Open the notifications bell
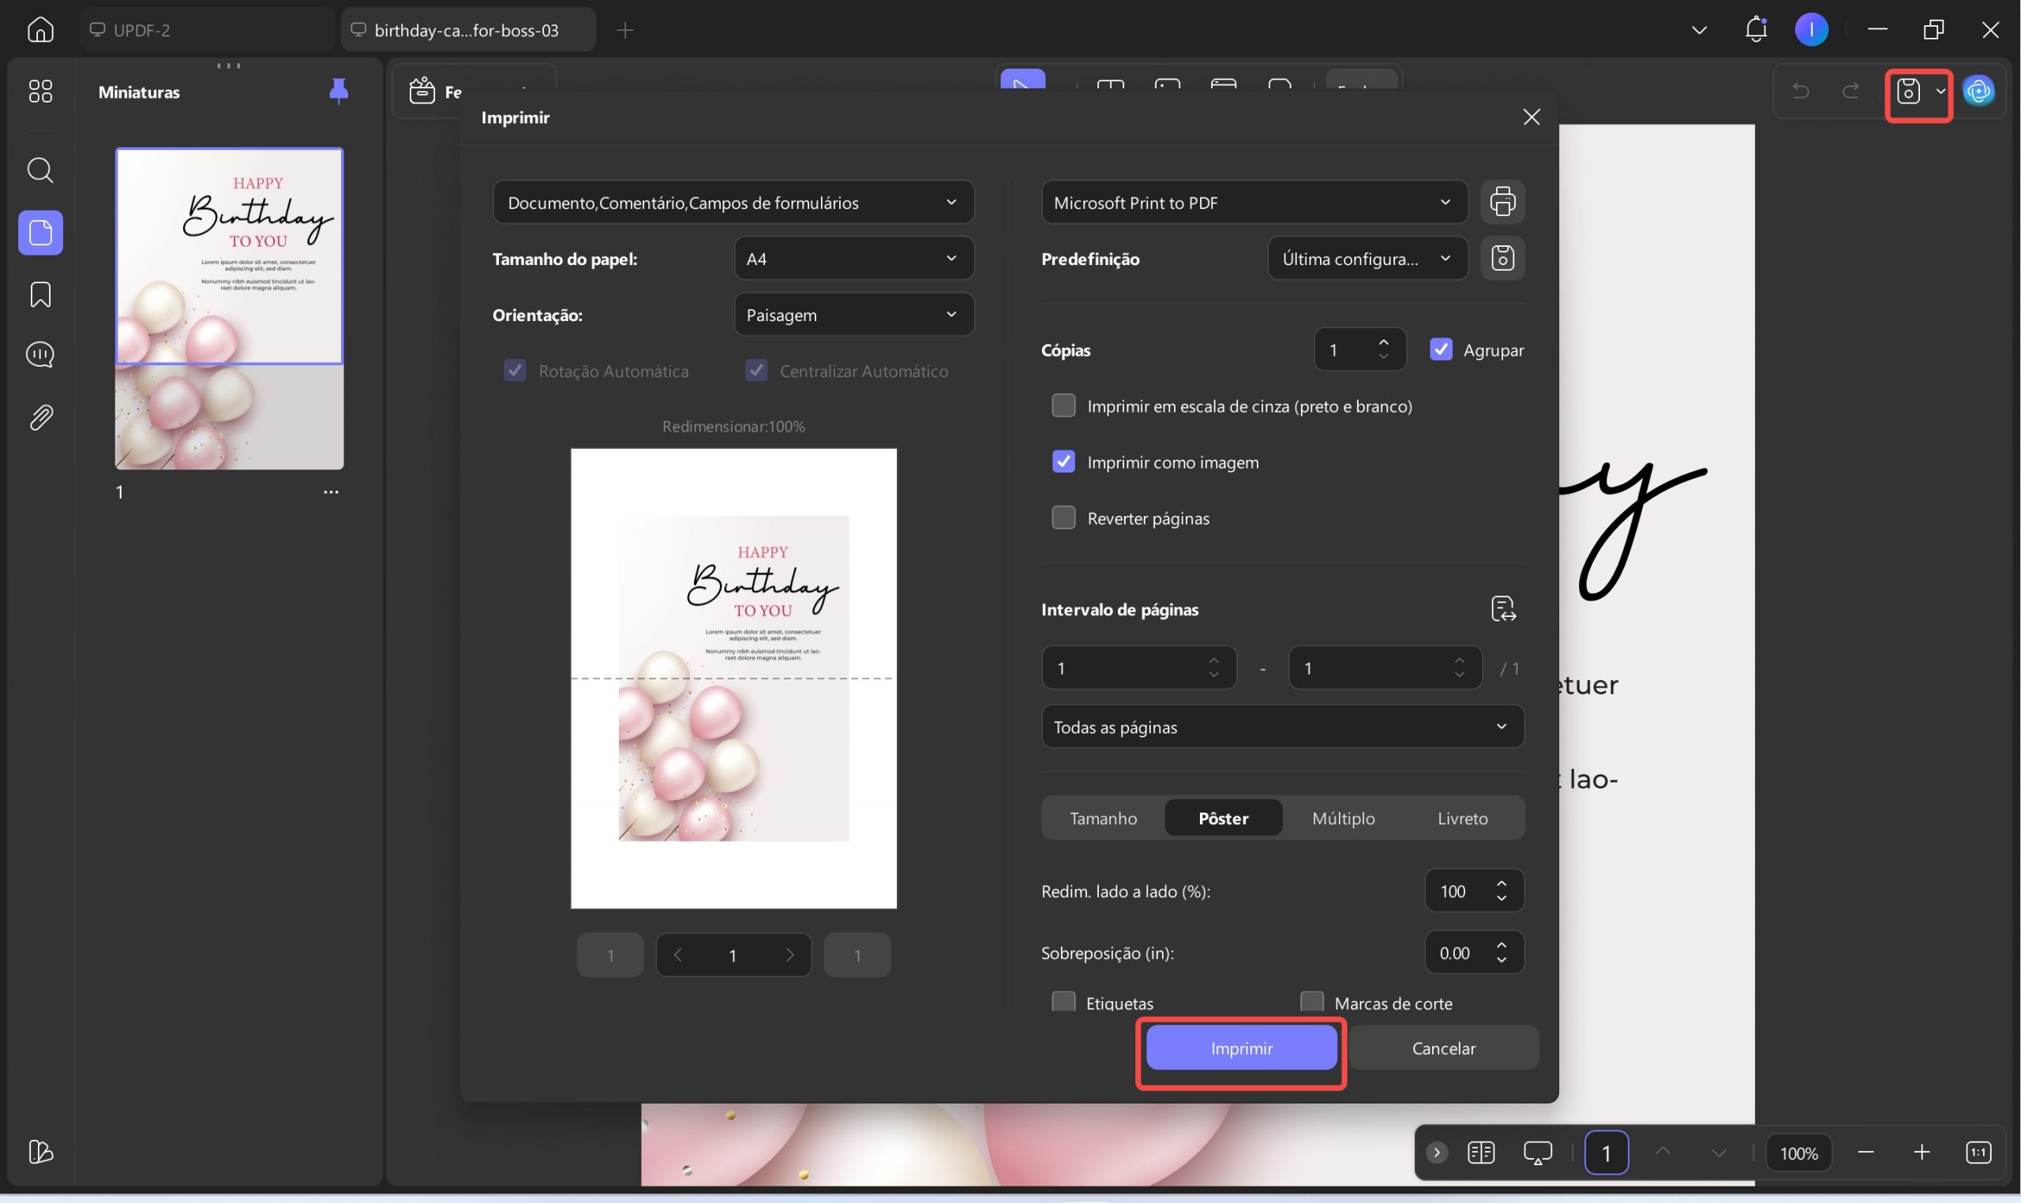Screen dimensions: 2021x1203 coord(1756,30)
